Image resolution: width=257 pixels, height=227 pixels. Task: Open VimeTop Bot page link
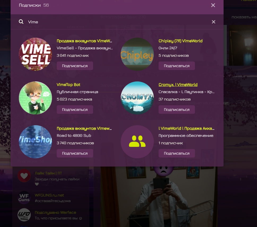pyautogui.click(x=68, y=85)
